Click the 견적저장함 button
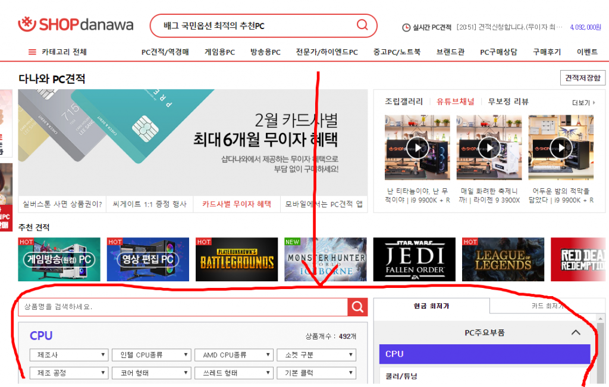The height and width of the screenshot is (387, 609). click(x=583, y=78)
